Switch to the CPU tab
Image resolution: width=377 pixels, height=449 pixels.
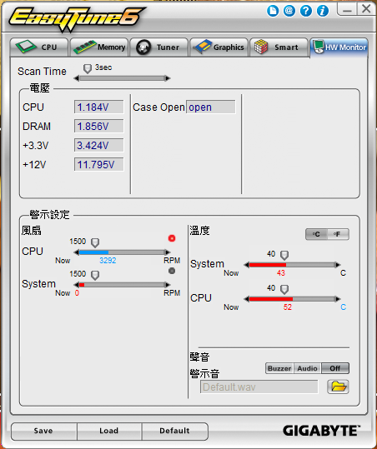coord(39,47)
